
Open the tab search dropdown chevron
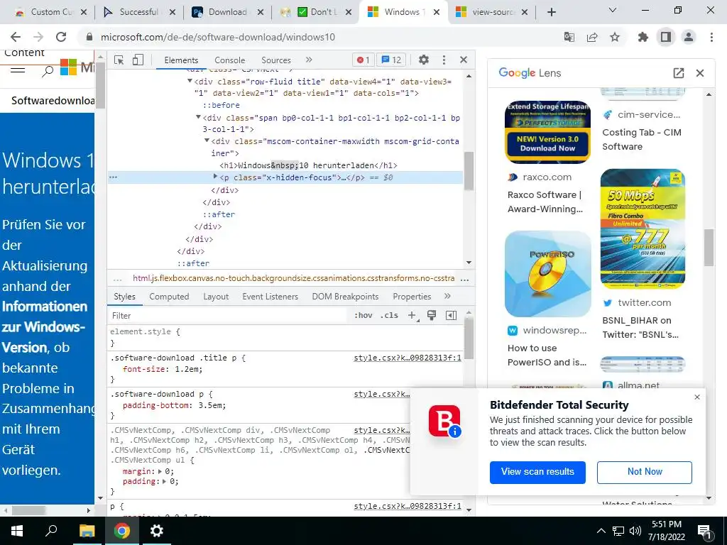[x=613, y=10]
